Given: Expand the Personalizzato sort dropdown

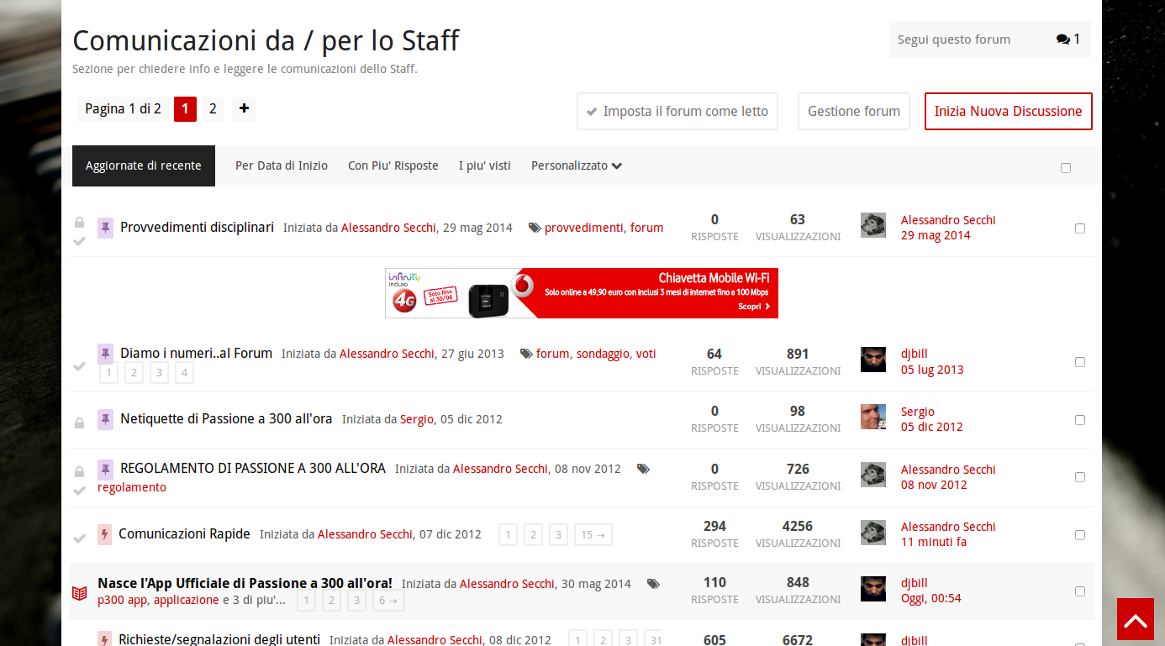Looking at the screenshot, I should 577,165.
